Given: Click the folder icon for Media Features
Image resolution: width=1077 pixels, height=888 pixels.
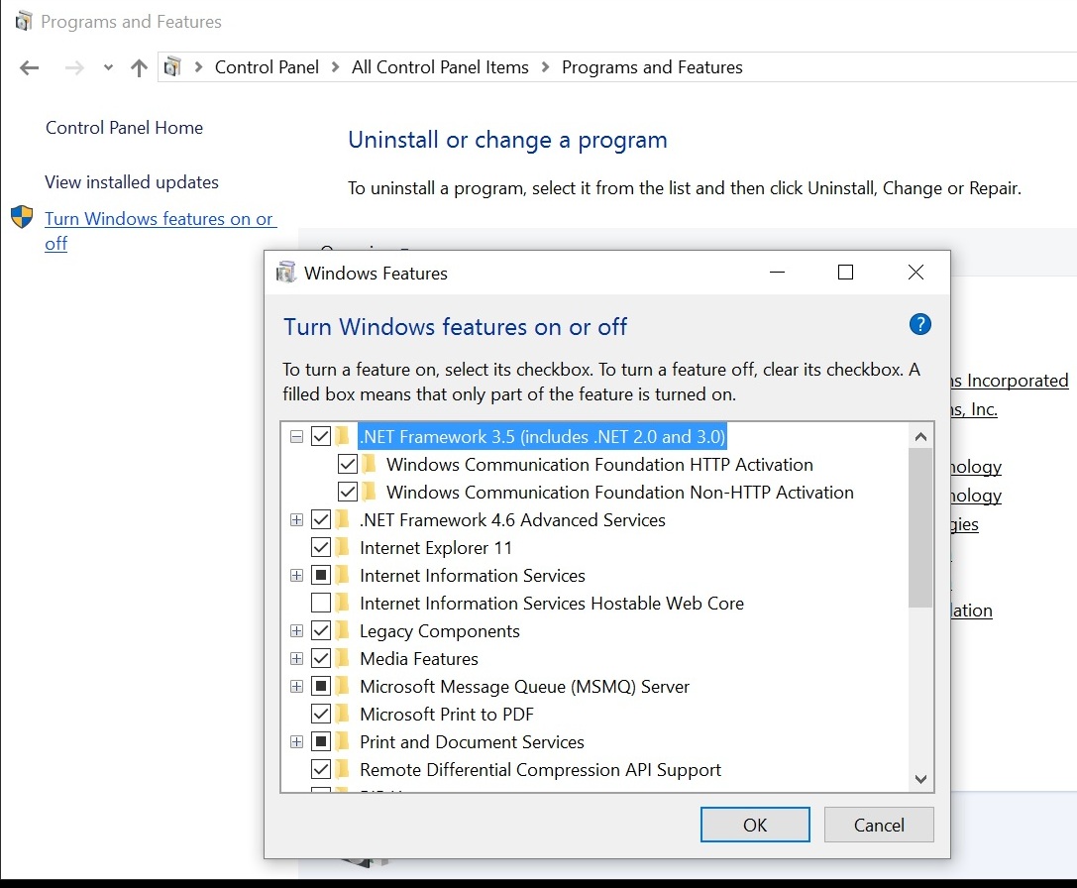Looking at the screenshot, I should pyautogui.click(x=344, y=658).
